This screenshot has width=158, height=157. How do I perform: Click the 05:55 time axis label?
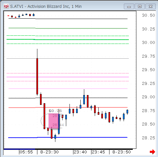26,152
